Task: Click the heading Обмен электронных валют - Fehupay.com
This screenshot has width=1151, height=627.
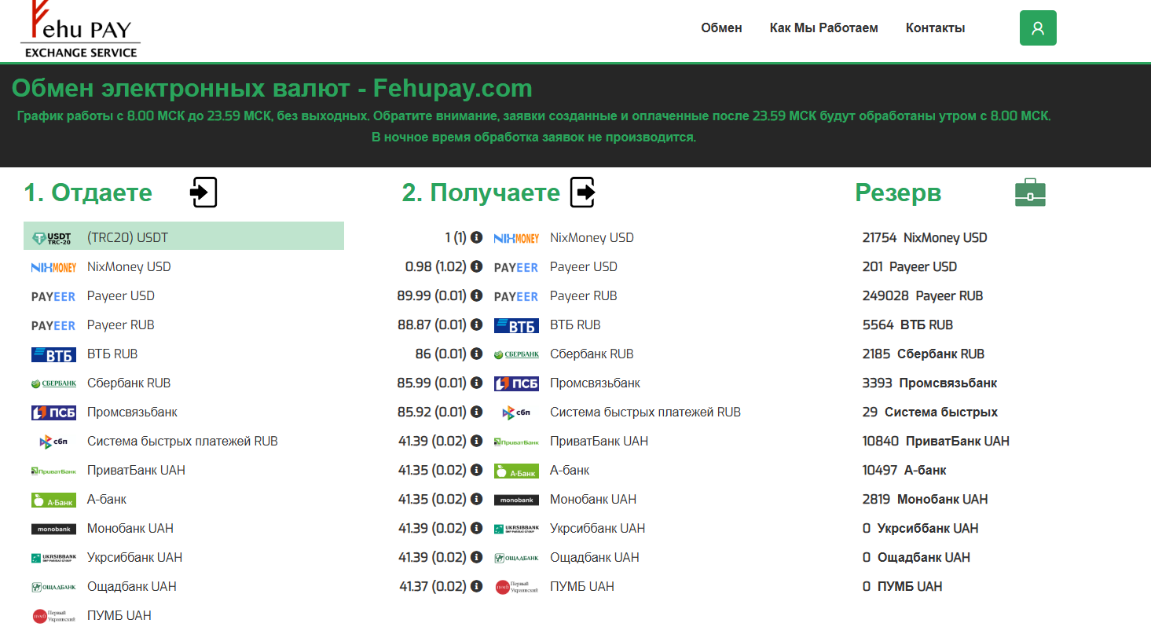Action: [272, 88]
